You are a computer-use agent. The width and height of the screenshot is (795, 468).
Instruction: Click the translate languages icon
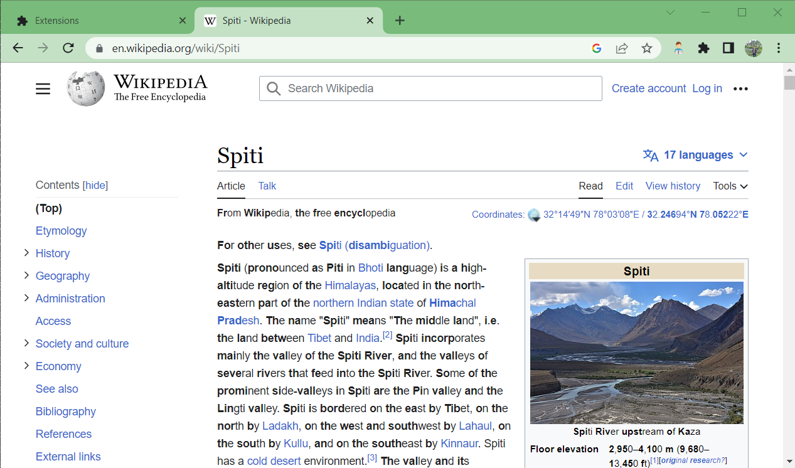point(651,155)
